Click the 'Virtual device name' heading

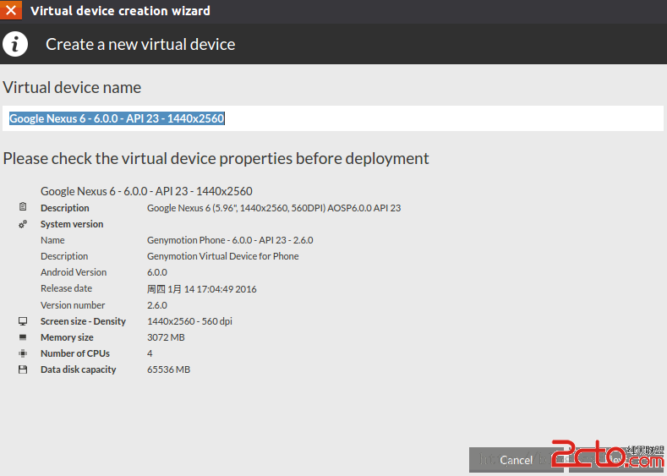coord(72,87)
